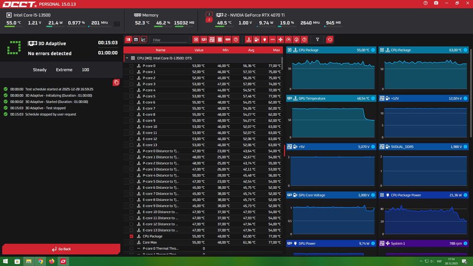This screenshot has height=266, width=473.
Task: Toggle fan readings filter icon
Action: pos(280,40)
